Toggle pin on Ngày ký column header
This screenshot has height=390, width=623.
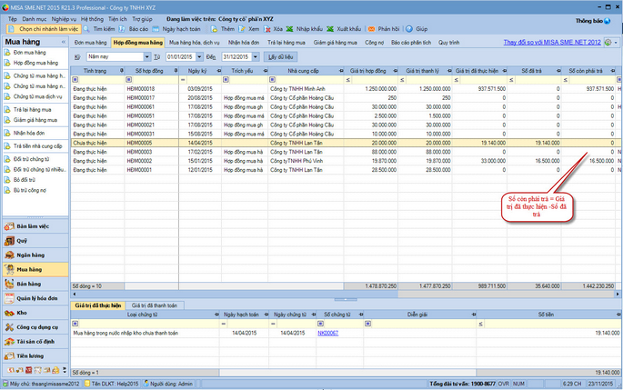(218, 71)
